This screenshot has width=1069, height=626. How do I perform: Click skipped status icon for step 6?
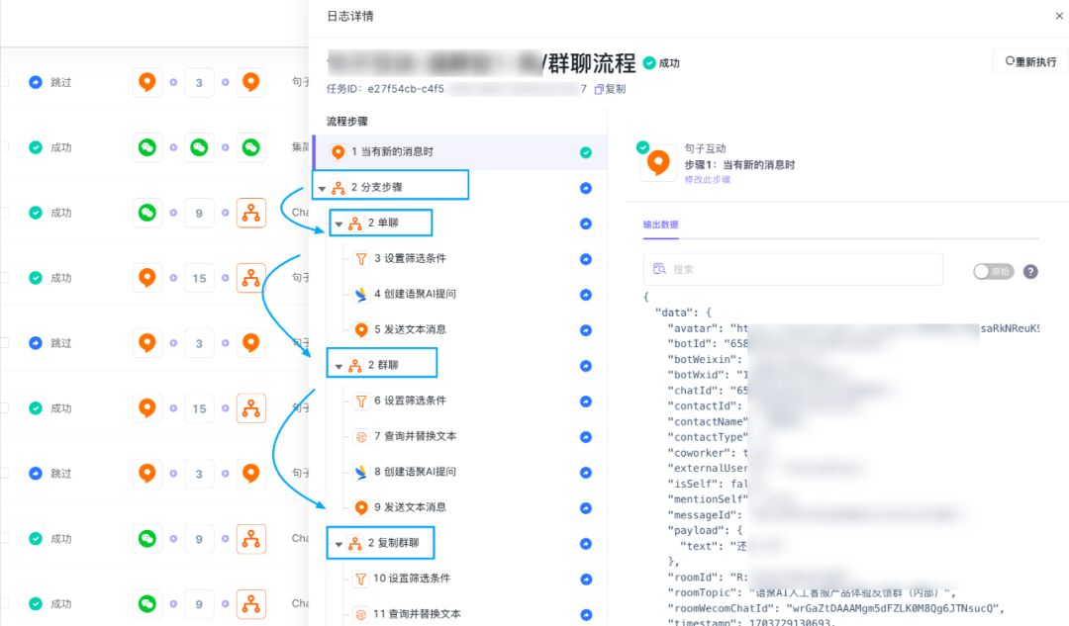(586, 402)
